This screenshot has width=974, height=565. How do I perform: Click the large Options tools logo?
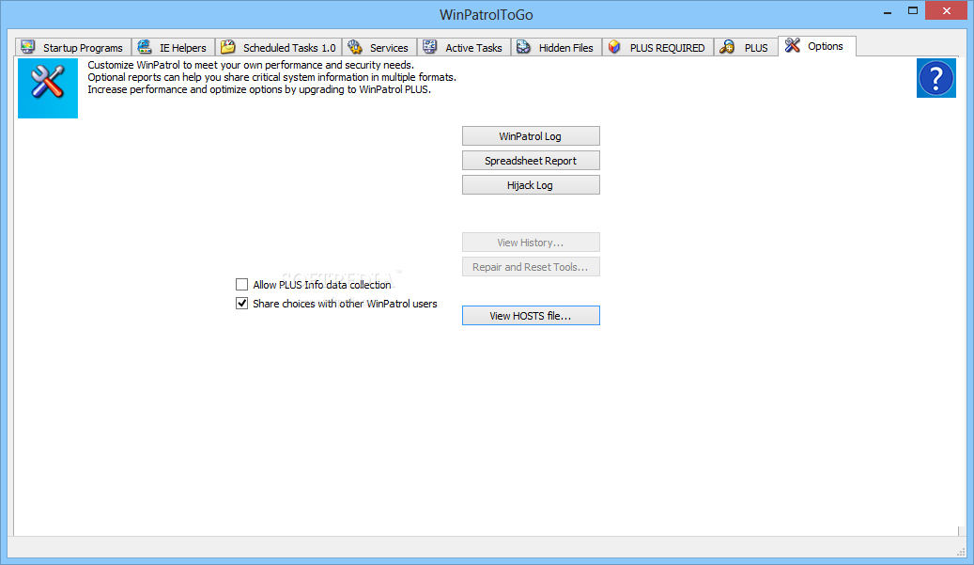tap(48, 88)
